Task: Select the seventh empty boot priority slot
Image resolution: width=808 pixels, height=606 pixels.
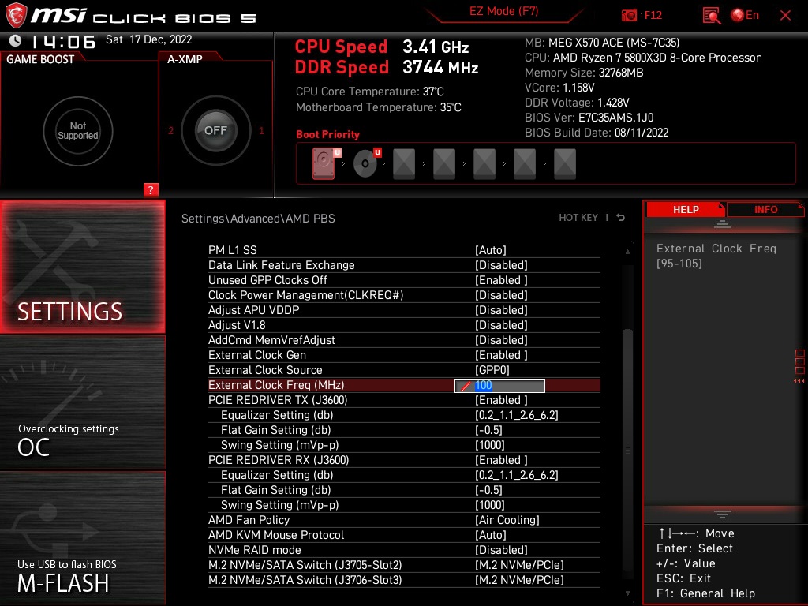Action: click(565, 163)
